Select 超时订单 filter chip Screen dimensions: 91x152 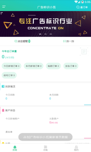coord(9,75)
